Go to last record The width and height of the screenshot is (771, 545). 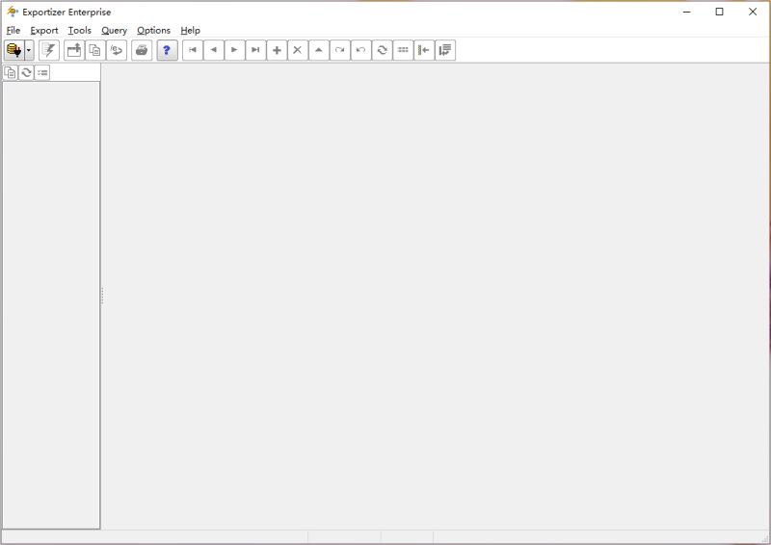[255, 50]
